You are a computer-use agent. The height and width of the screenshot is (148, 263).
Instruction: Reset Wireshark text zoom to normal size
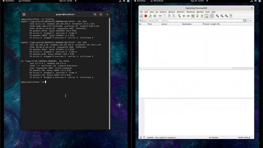(x=226, y=16)
